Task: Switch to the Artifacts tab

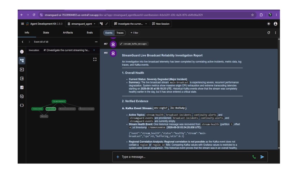Action: point(68,33)
